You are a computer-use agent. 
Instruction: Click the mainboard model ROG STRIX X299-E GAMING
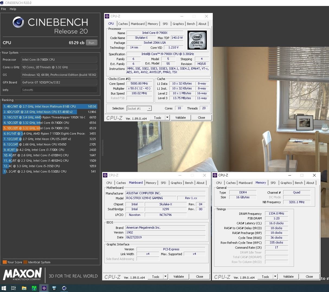151,198
